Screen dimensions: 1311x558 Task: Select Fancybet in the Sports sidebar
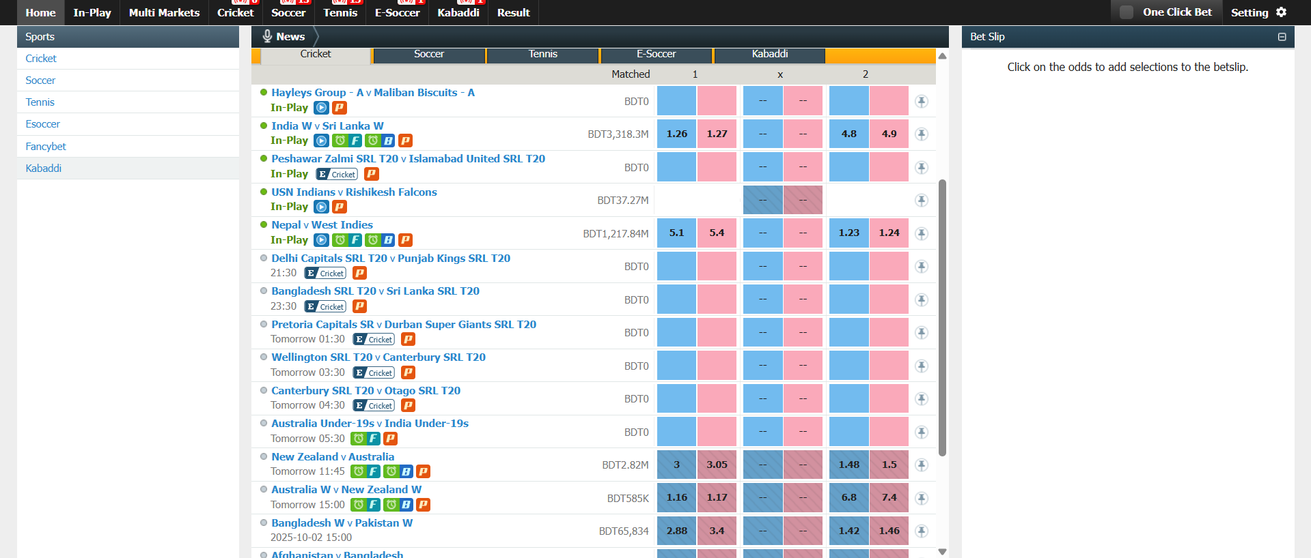[46, 147]
